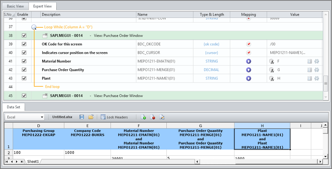Viewport: 332px width, 169px height.
Task: Click the {ok code} type link
Action: (211, 44)
